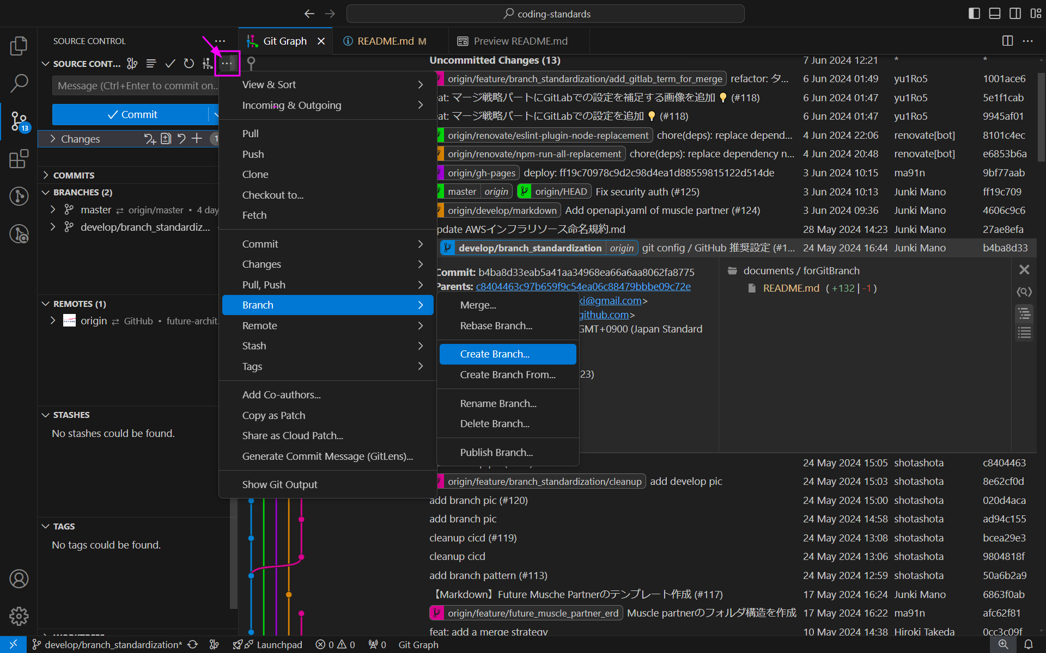Expand the origin remote item

coord(53,321)
